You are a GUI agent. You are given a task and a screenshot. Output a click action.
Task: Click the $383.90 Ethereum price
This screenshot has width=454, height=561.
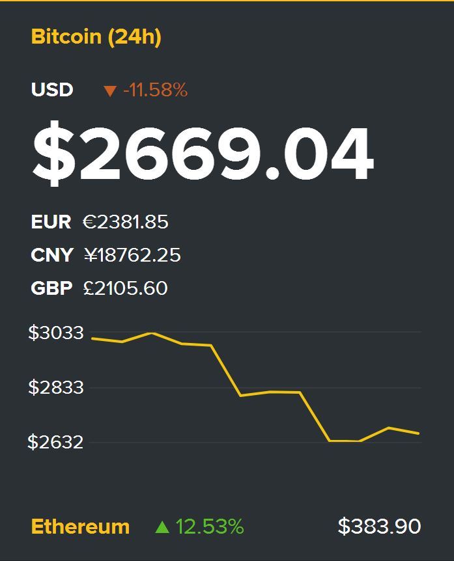[x=379, y=527]
